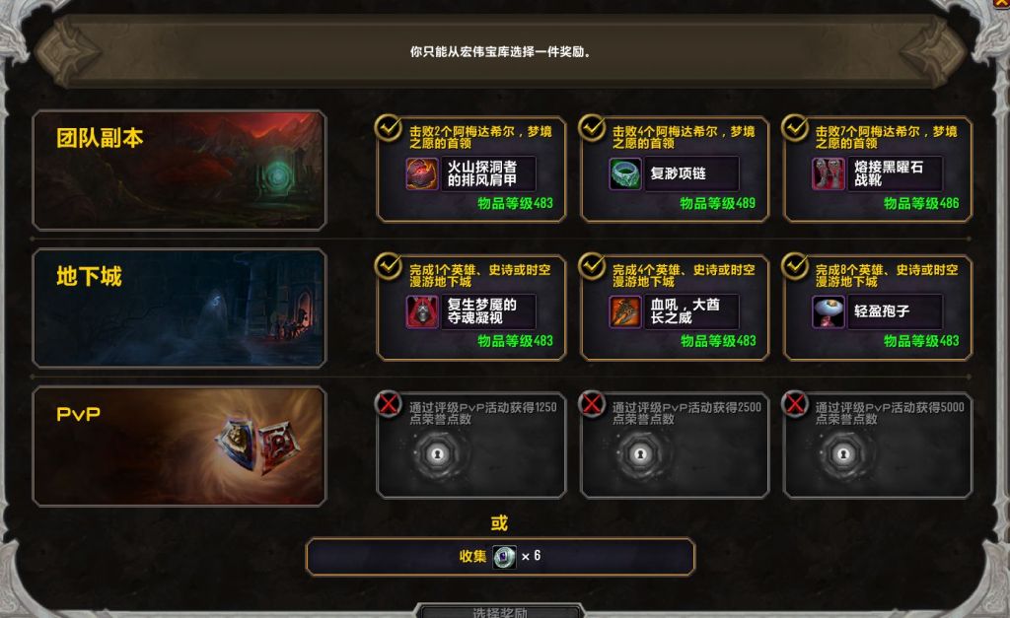Pick the 血吼，大酋长之威 axe icon
The height and width of the screenshot is (618, 1010).
tap(624, 311)
